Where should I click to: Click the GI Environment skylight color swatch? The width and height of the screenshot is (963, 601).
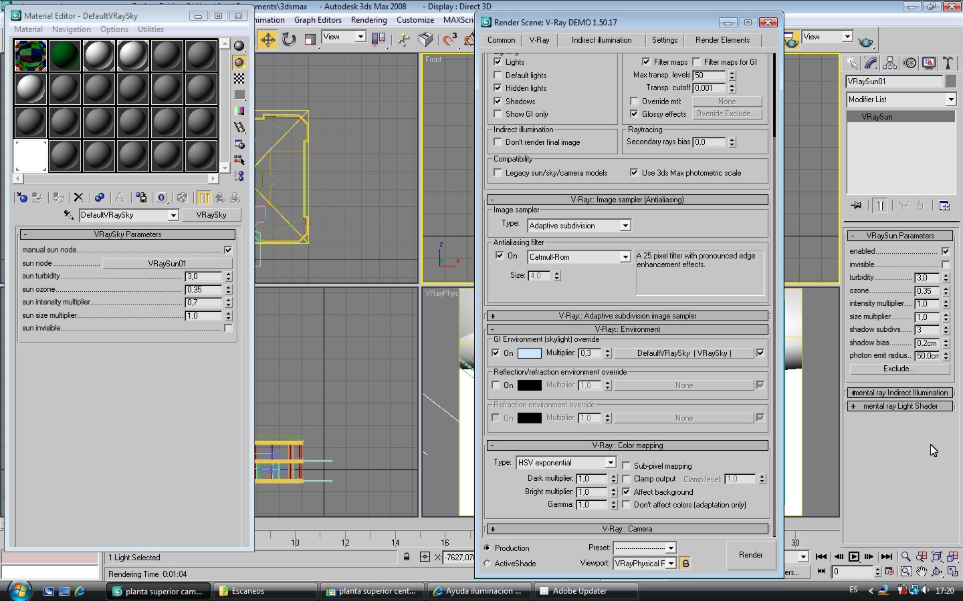pos(530,353)
